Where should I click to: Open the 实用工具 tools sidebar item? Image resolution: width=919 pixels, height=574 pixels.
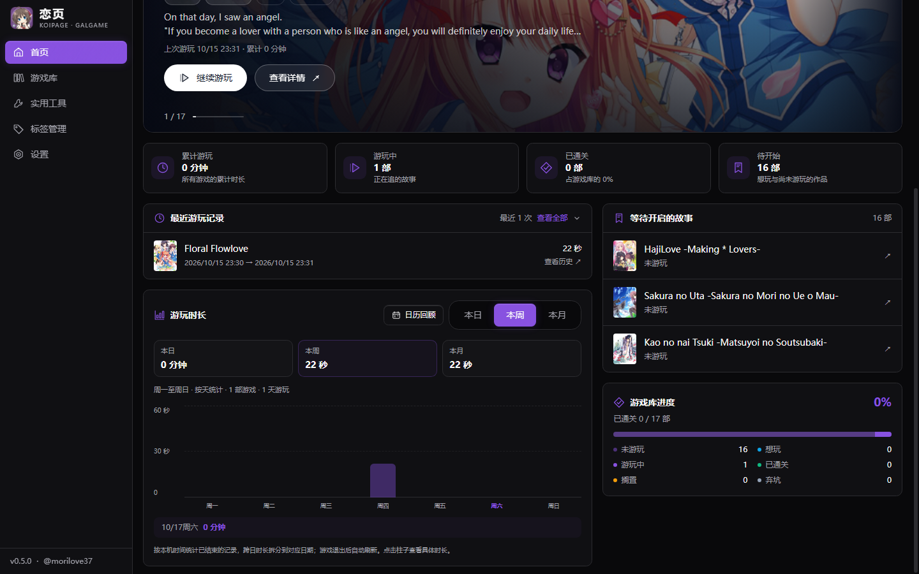click(66, 103)
